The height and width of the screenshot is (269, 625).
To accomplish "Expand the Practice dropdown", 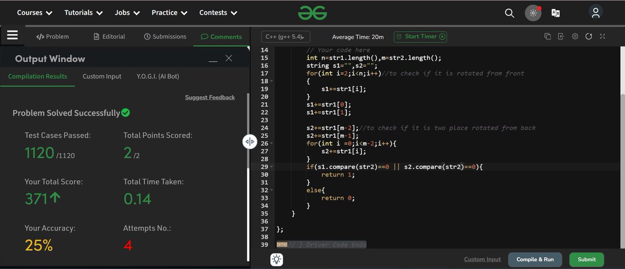I will point(169,12).
